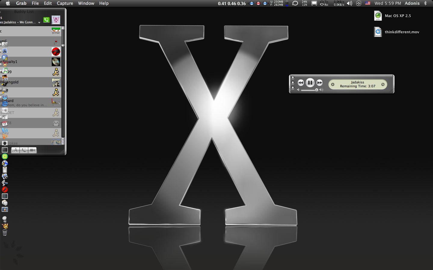
Task: Open the Mac OS XP 2.5 desktop file
Action: click(x=378, y=16)
